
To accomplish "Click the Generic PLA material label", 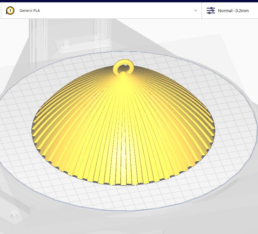I will pyautogui.click(x=30, y=11).
